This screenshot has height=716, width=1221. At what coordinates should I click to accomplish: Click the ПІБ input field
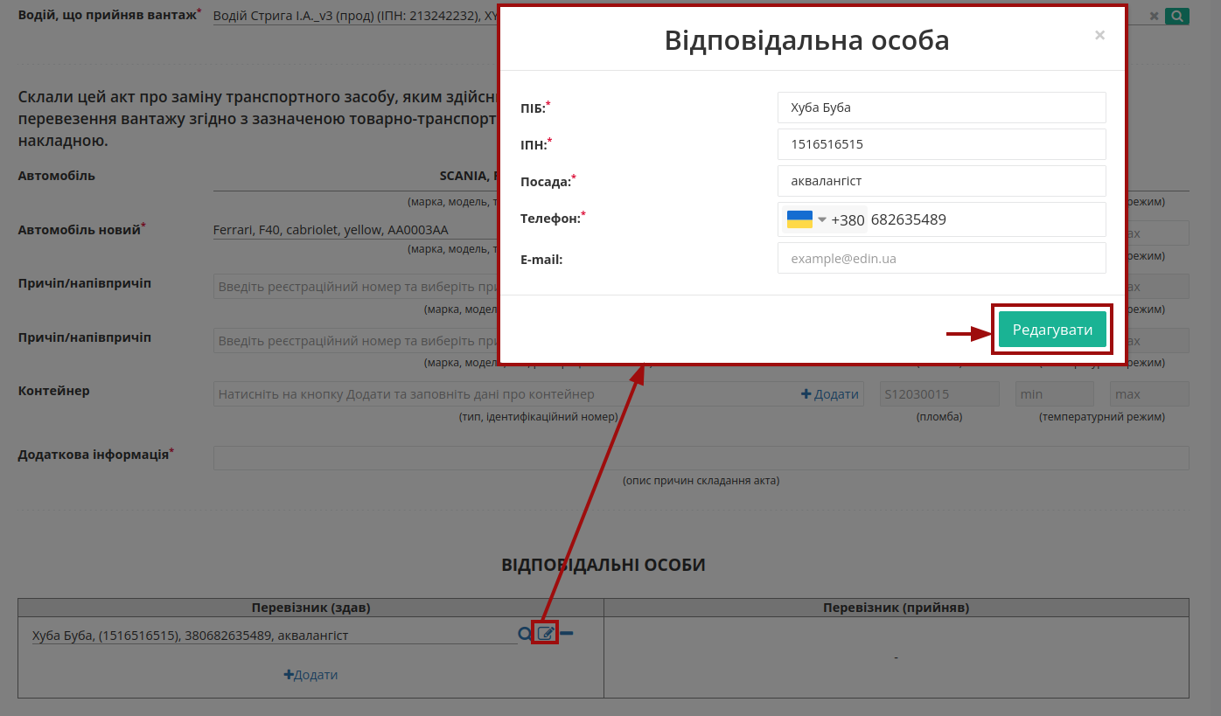[x=941, y=108]
